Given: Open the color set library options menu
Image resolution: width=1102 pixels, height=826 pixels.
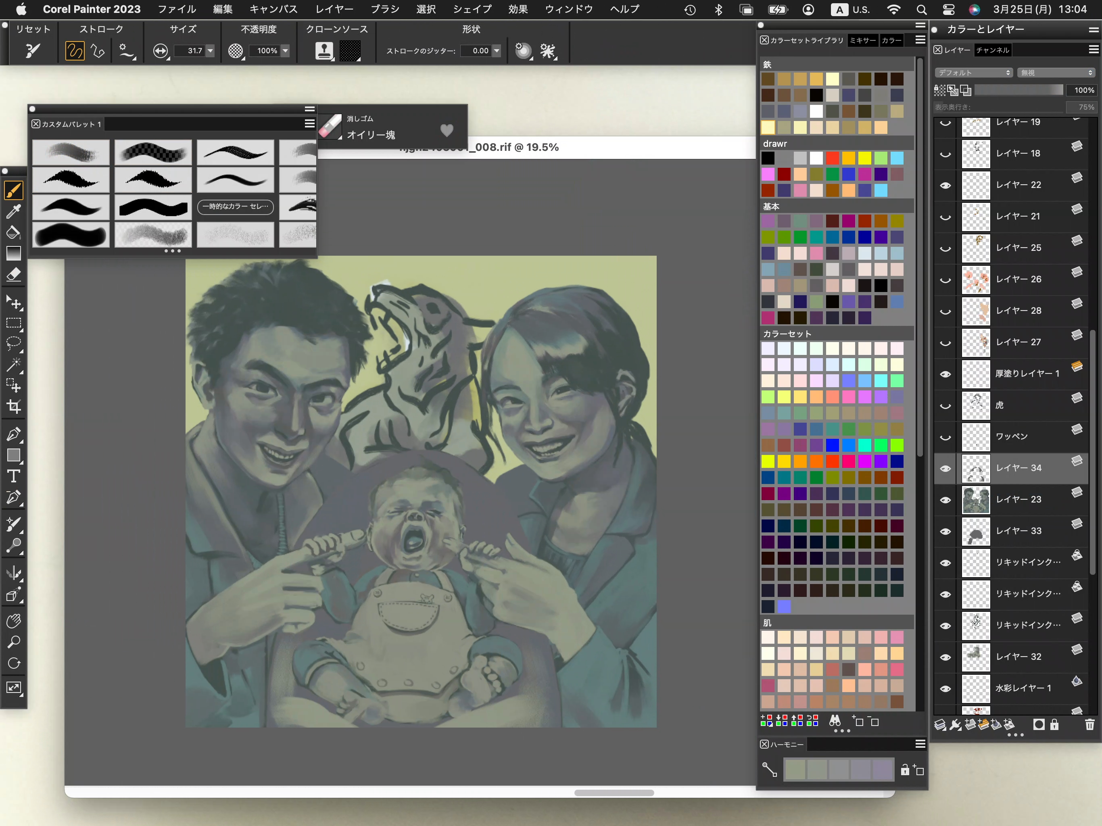Looking at the screenshot, I should tap(920, 40).
